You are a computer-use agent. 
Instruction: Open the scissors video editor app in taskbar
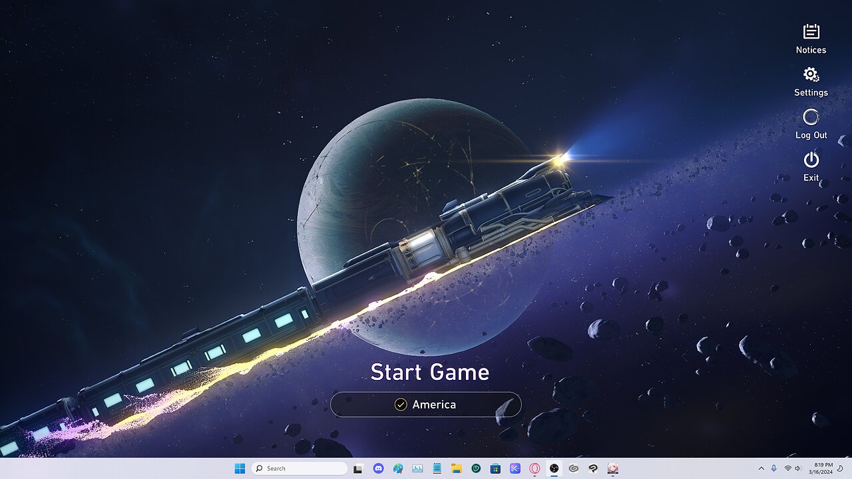(x=515, y=468)
